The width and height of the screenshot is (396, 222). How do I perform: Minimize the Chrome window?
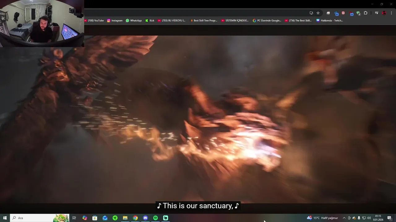coord(372,4)
